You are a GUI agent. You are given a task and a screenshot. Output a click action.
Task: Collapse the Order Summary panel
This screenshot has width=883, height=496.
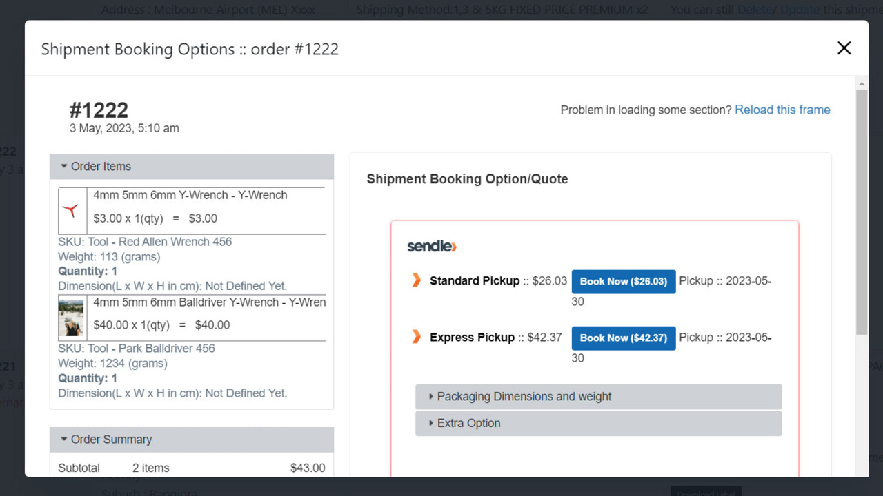click(x=112, y=439)
